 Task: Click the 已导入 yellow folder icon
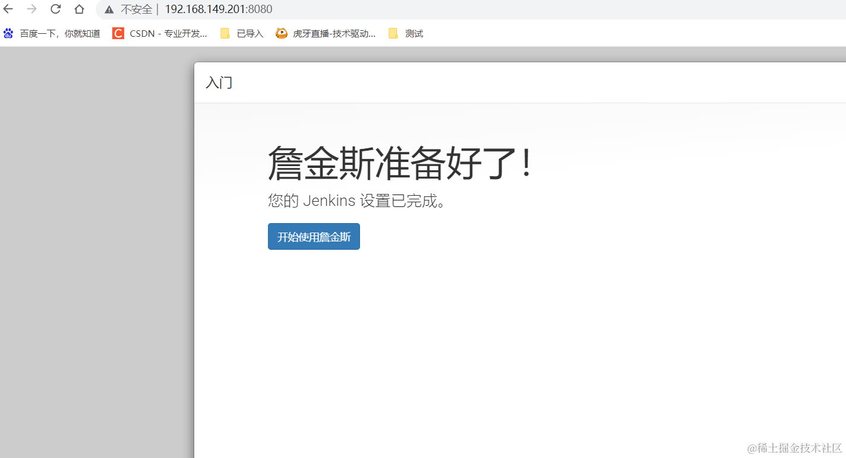click(x=225, y=33)
